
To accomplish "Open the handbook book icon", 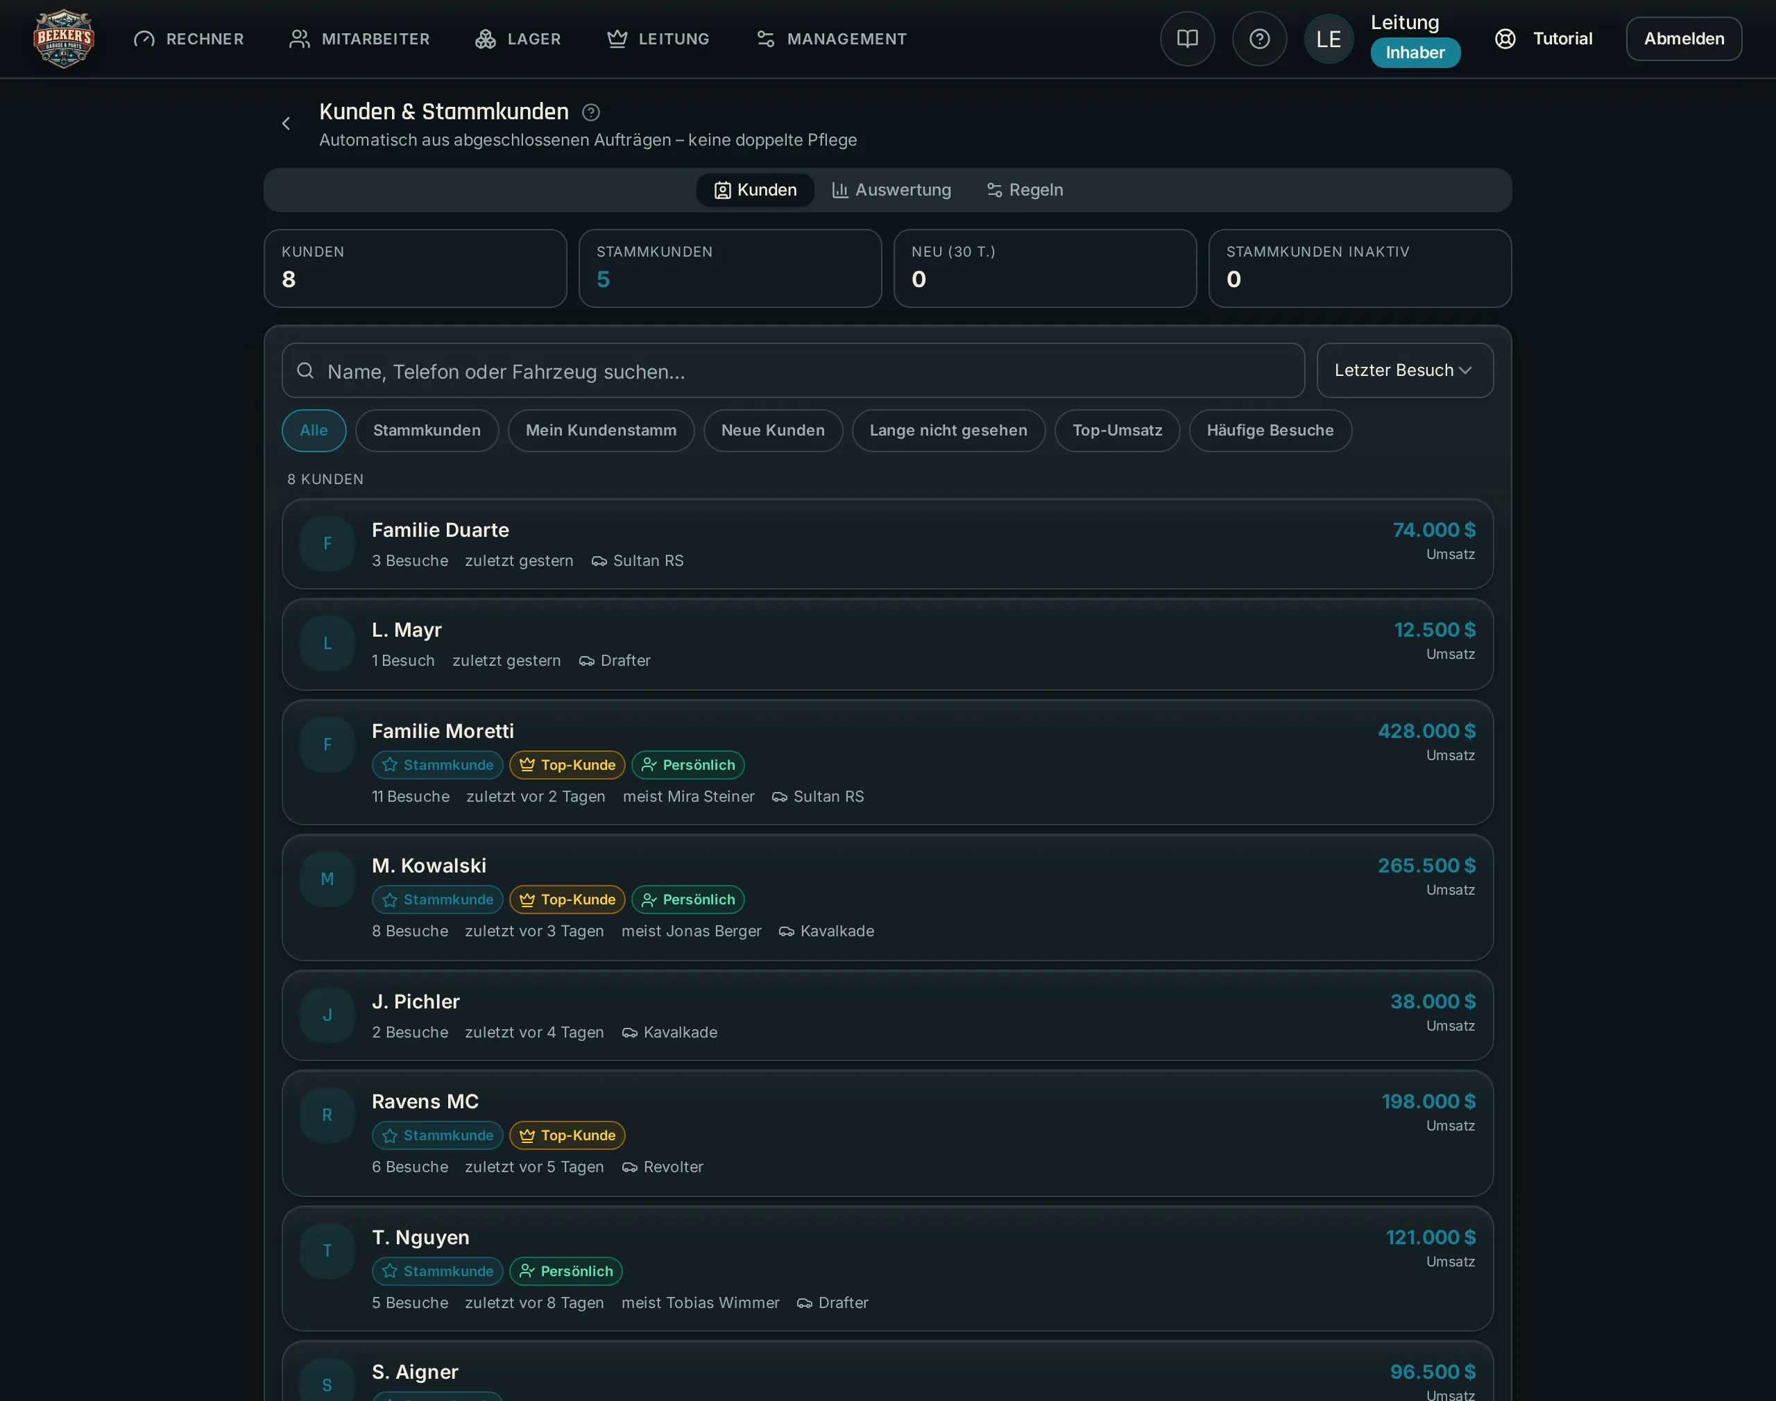I will [x=1187, y=39].
